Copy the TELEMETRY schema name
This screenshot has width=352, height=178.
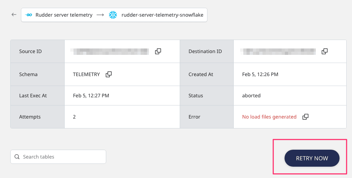[109, 74]
